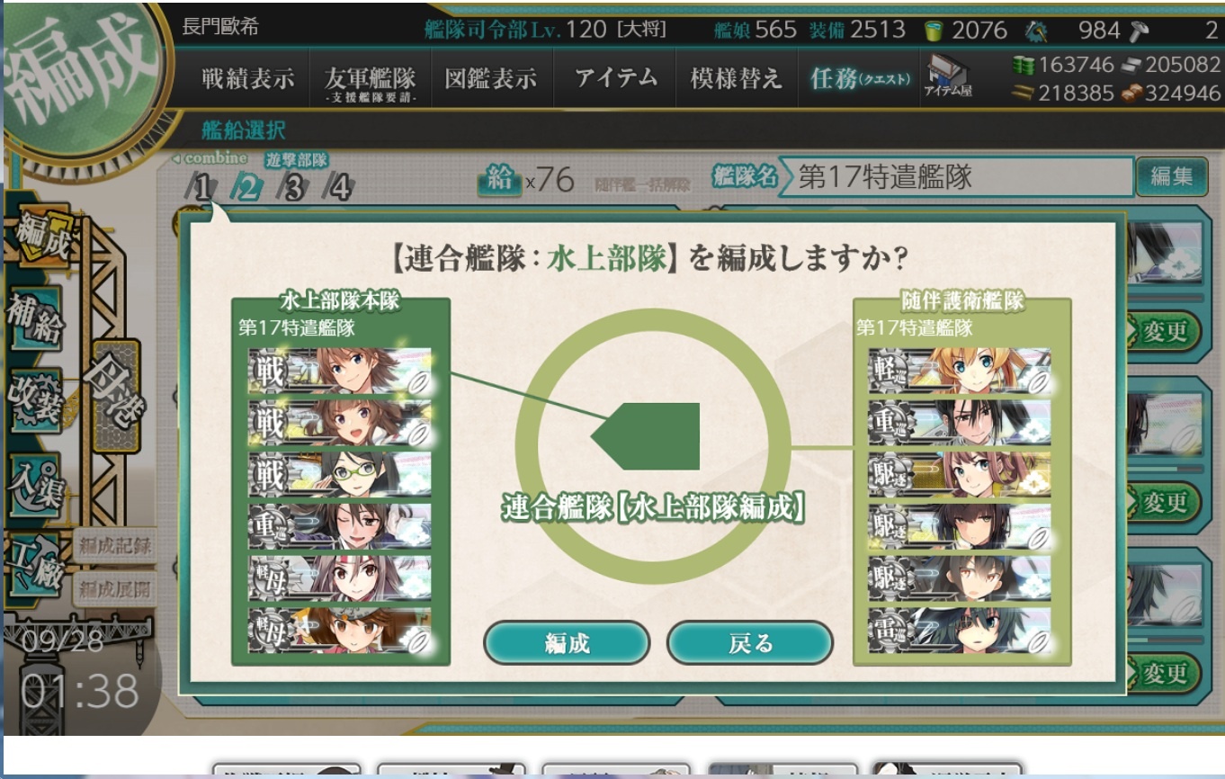
Task: Click the 戻る back button
Action: pyautogui.click(x=750, y=642)
